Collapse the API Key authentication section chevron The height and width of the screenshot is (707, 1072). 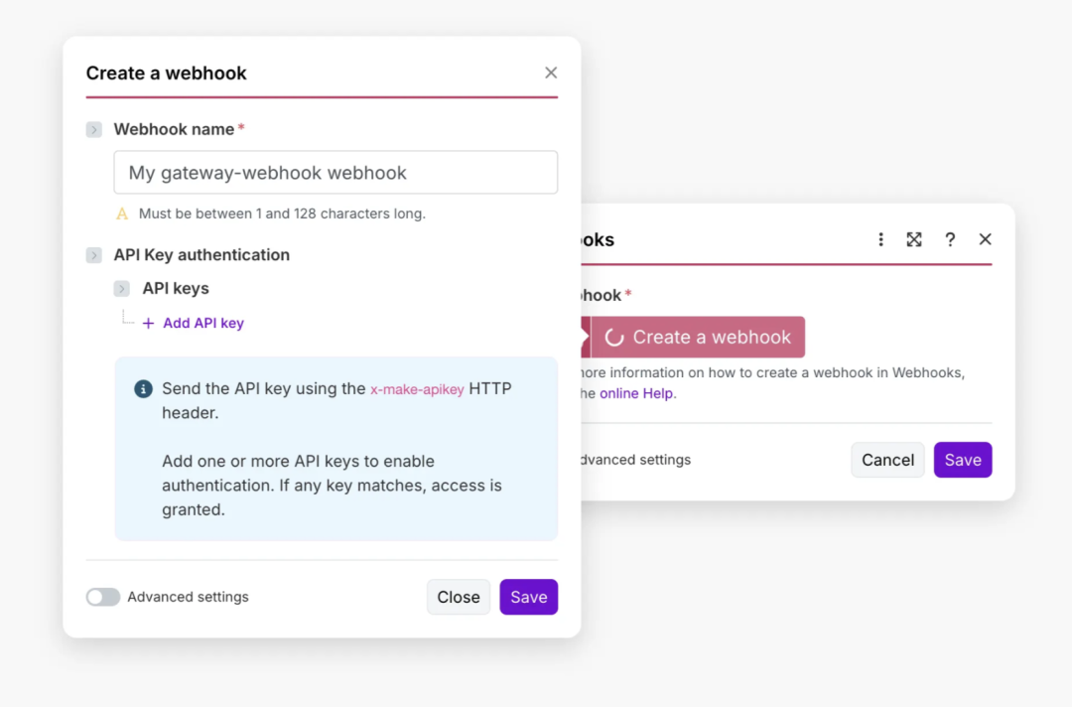(x=94, y=255)
